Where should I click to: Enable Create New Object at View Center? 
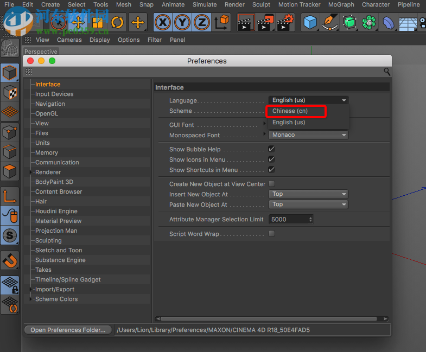(271, 184)
